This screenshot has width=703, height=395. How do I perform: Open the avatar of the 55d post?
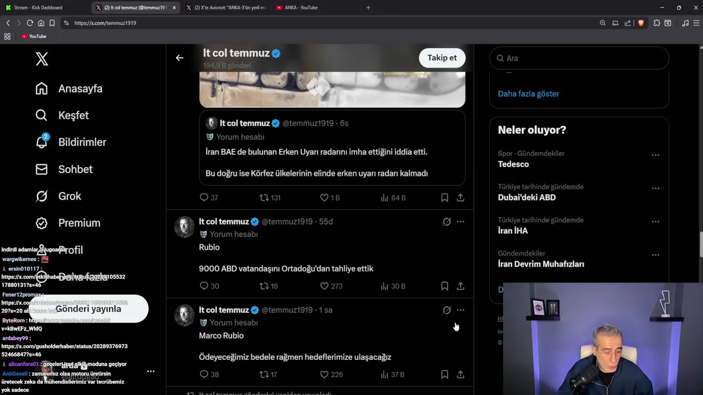(x=184, y=227)
